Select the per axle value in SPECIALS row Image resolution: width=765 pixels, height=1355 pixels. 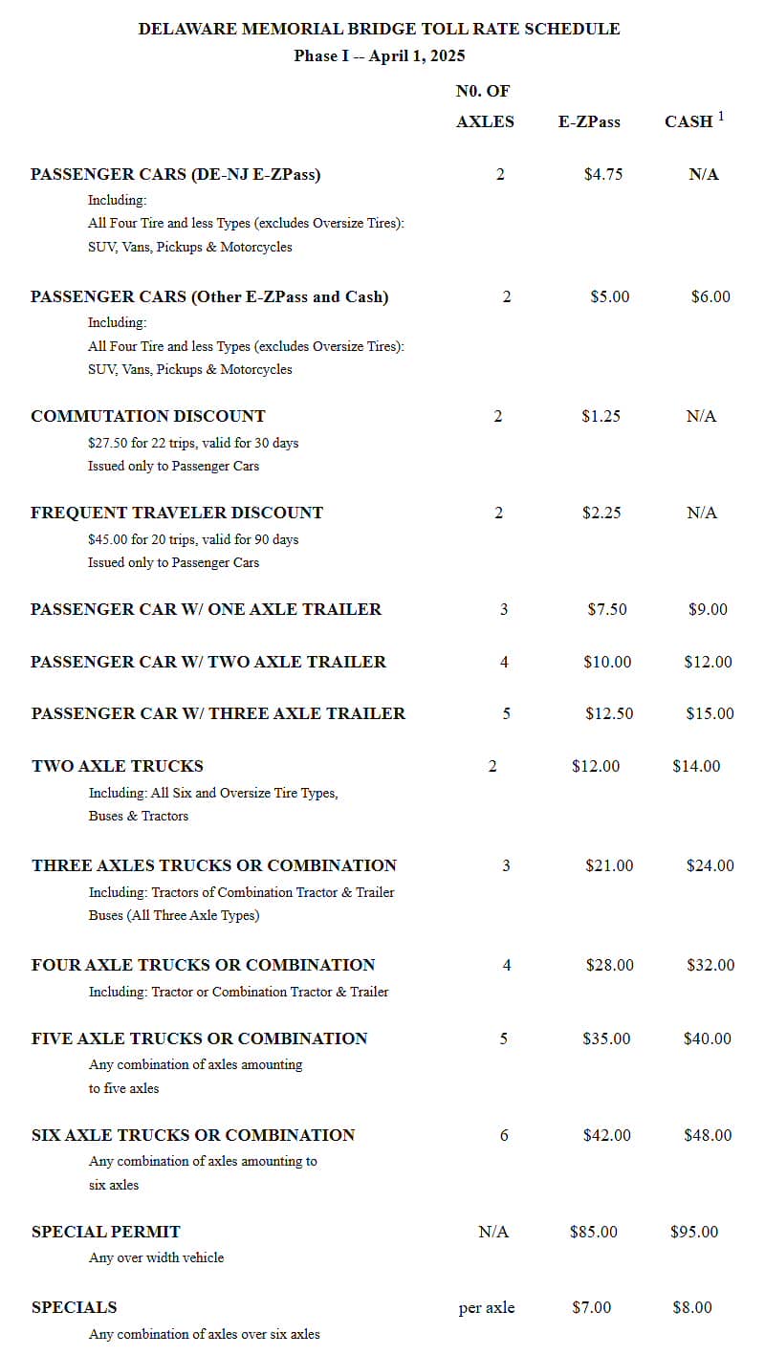tap(487, 1308)
